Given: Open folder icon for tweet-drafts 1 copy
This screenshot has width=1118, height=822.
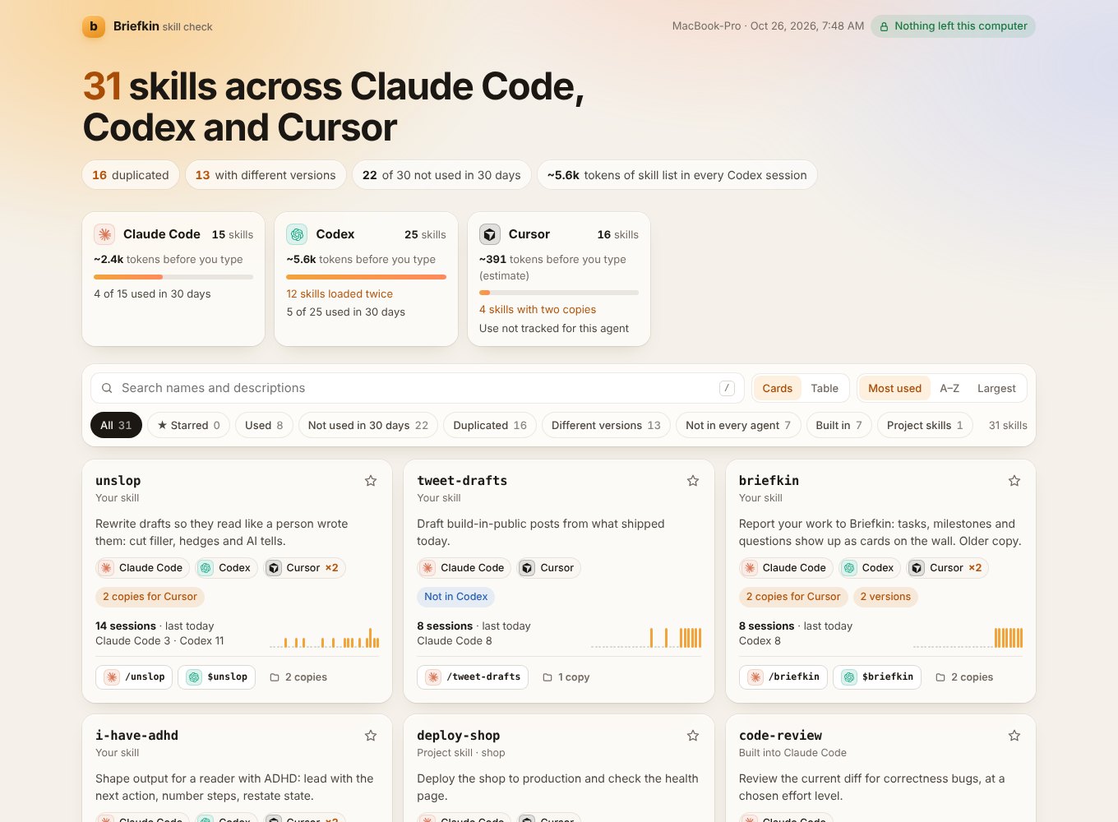Looking at the screenshot, I should (547, 677).
